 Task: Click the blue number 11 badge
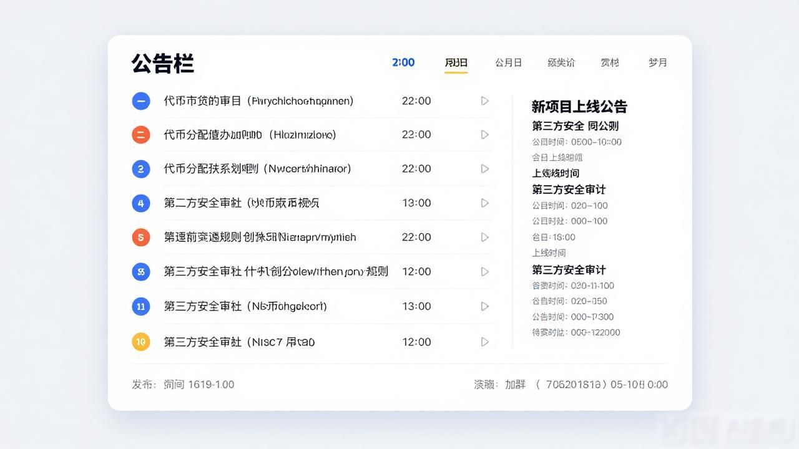tap(141, 306)
